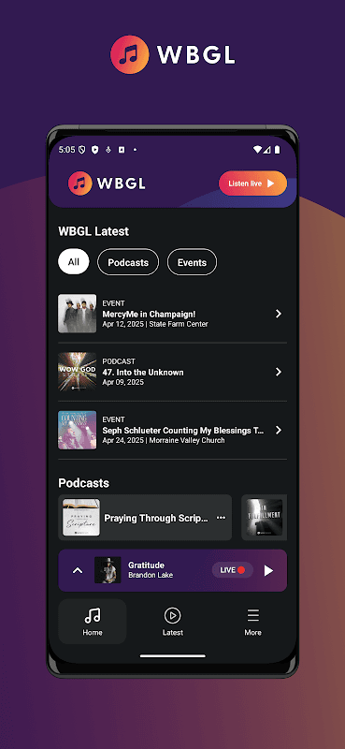Screen dimensions: 345x749
Task: Tap the Apr 09, 2025 podcast date
Action: tap(123, 382)
